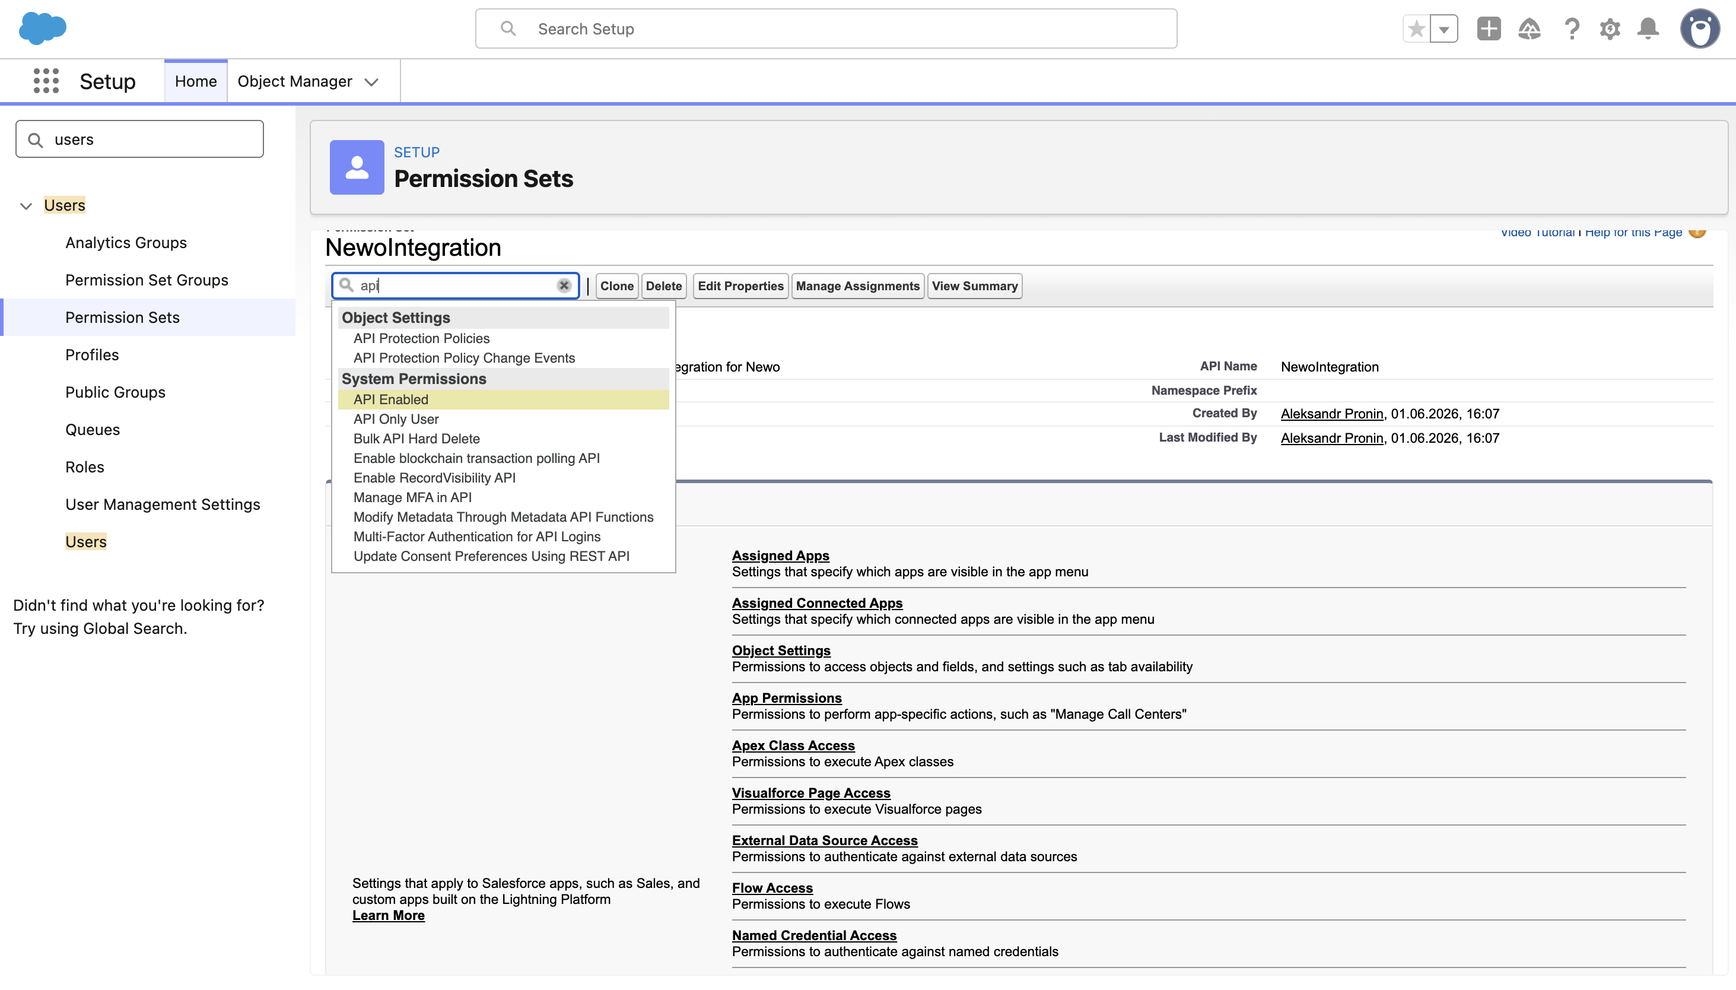The width and height of the screenshot is (1736, 990).
Task: Open Permission Set Groups in the sidebar
Action: coord(147,280)
